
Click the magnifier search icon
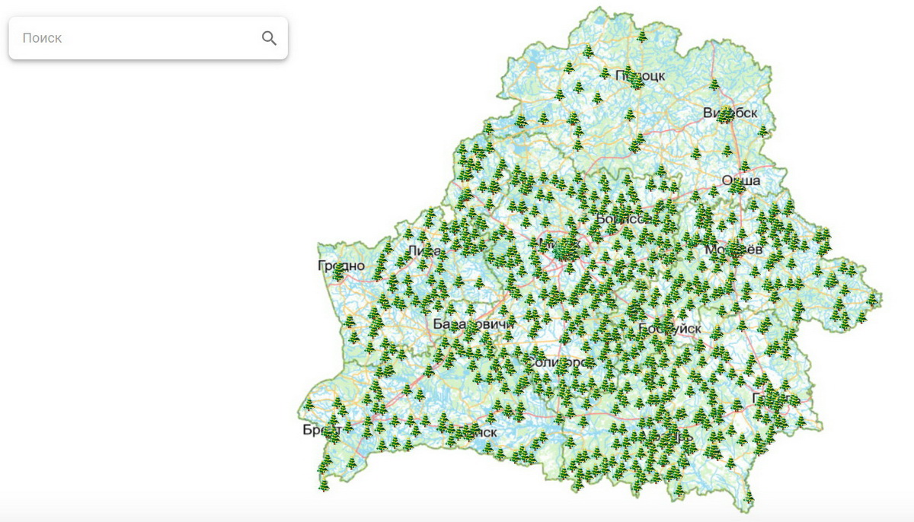(x=269, y=38)
